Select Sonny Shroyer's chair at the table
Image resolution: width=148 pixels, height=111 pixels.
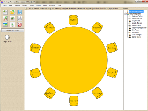pyautogui.click(x=112, y=48)
